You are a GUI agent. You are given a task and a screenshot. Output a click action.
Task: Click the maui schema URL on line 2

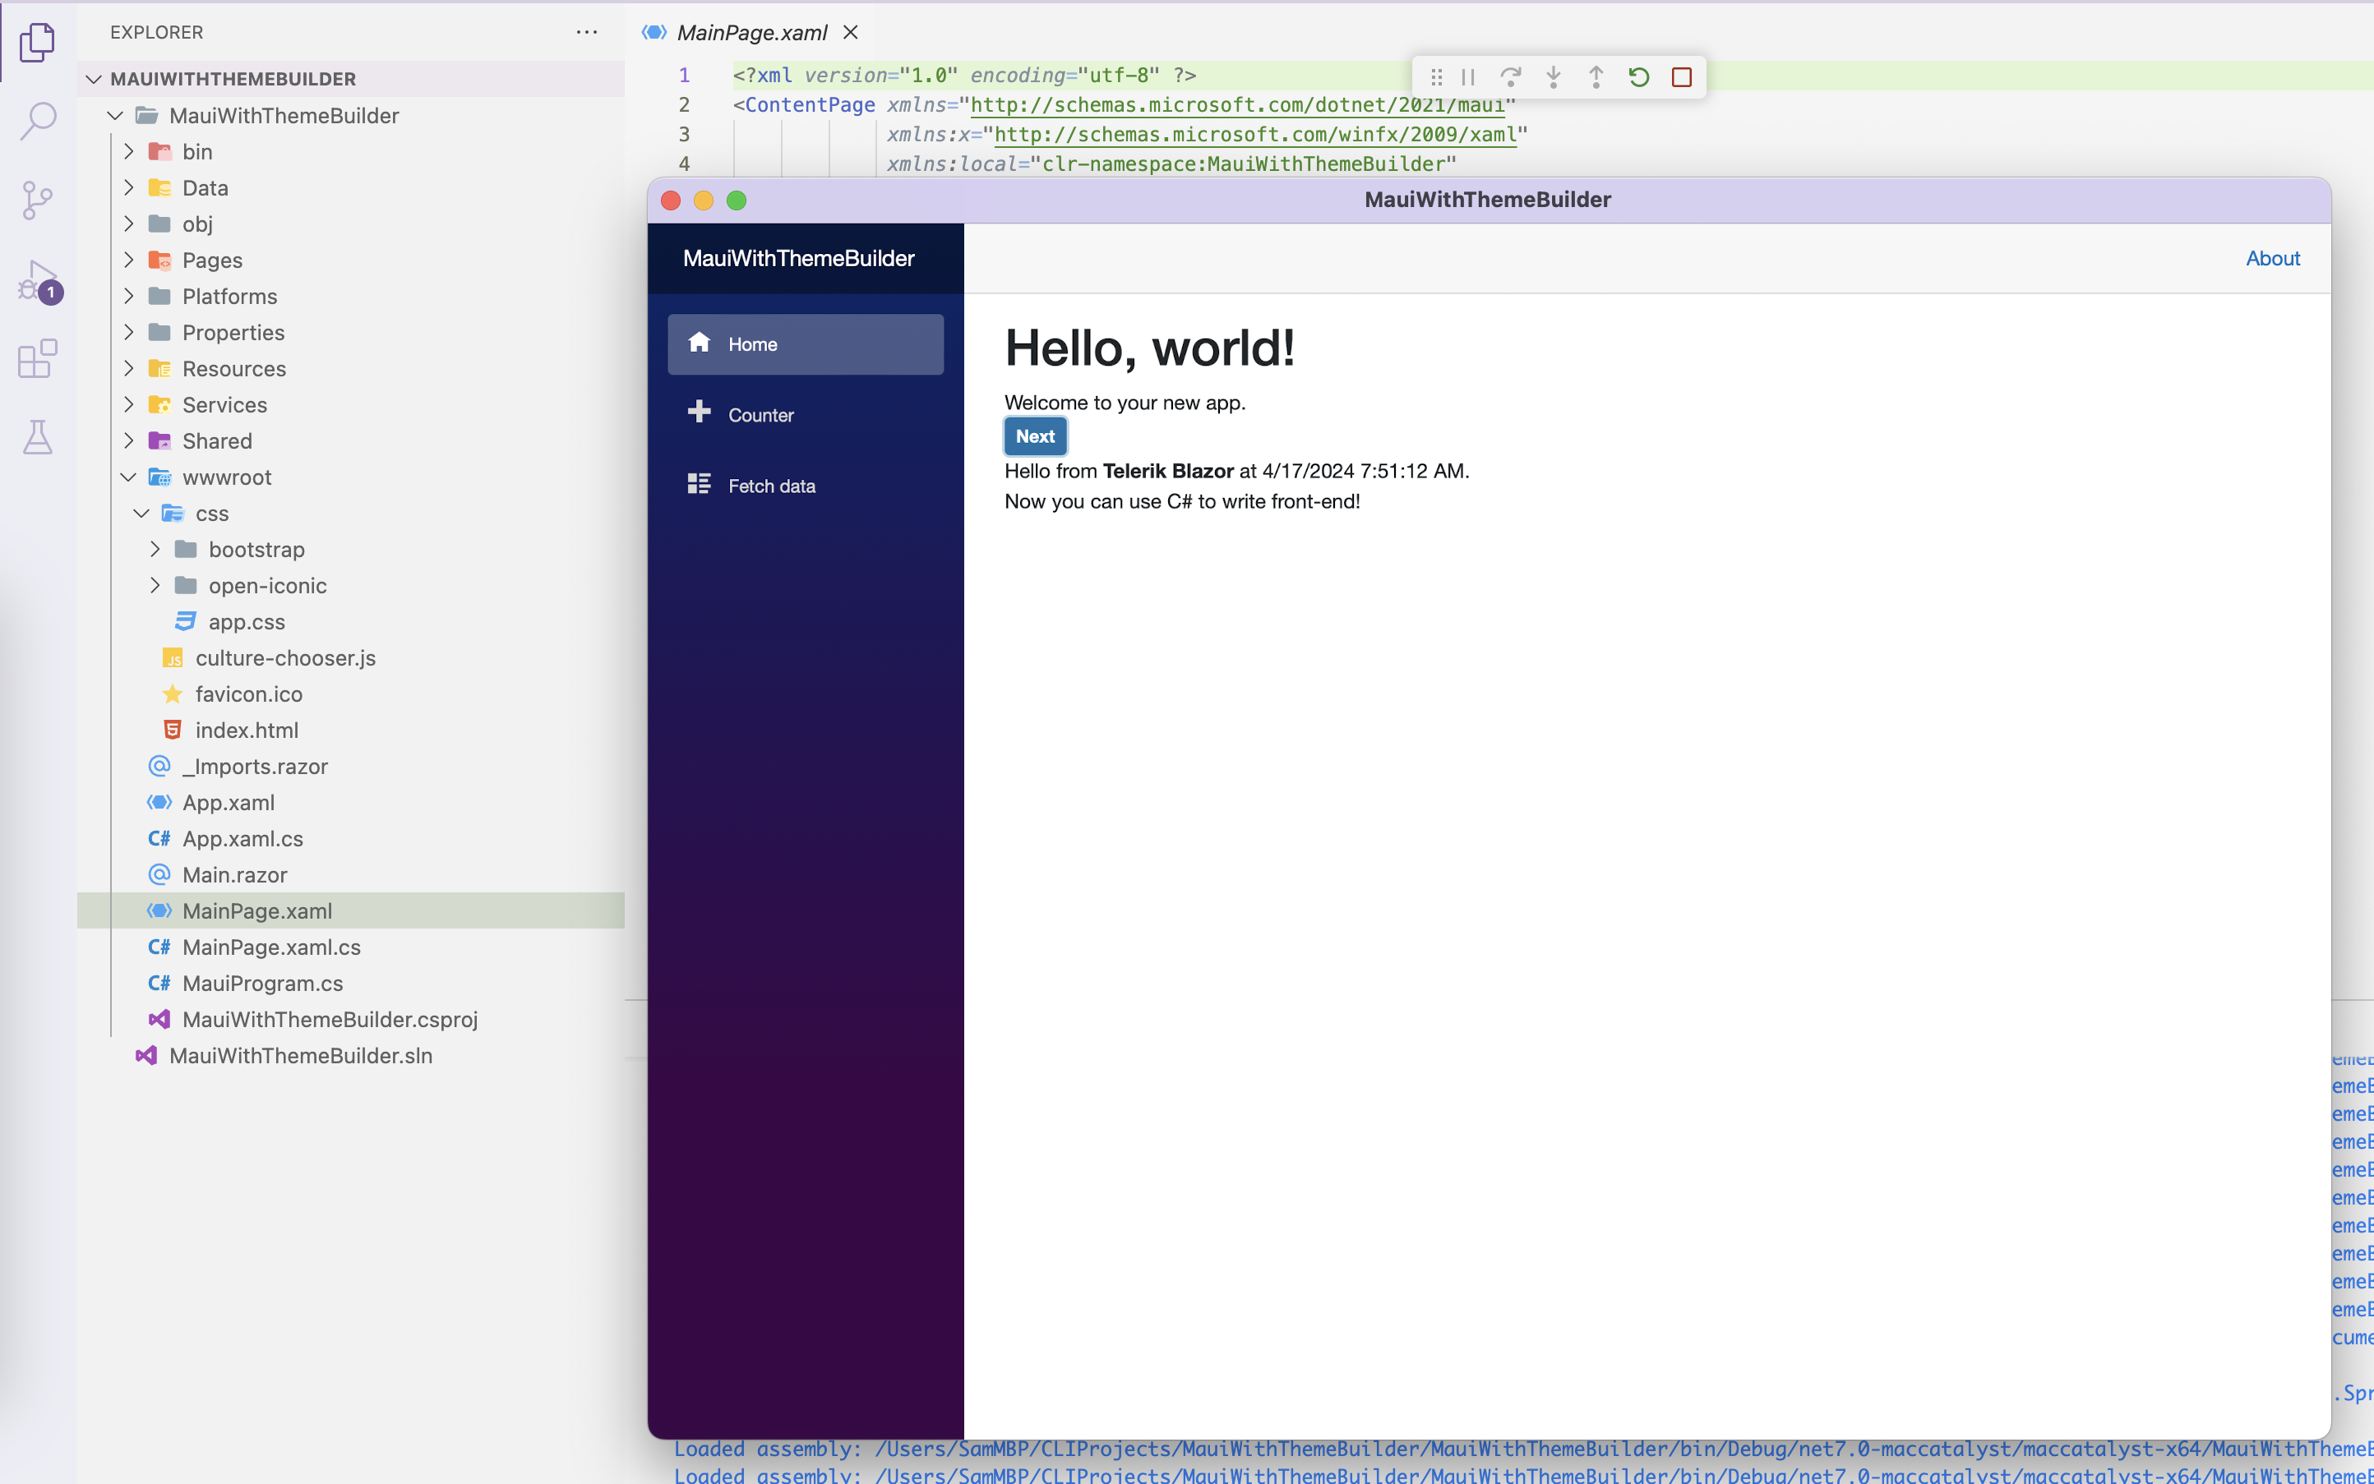tap(1237, 105)
